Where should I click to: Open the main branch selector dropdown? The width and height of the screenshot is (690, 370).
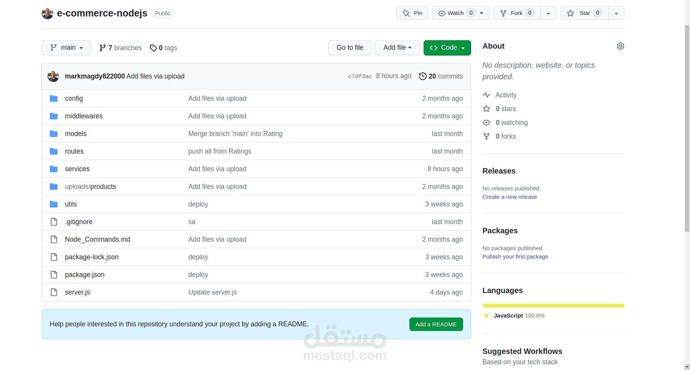pyautogui.click(x=66, y=47)
